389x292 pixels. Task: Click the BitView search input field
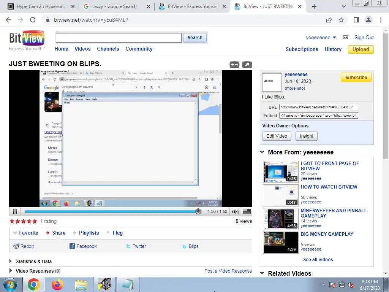tap(119, 38)
